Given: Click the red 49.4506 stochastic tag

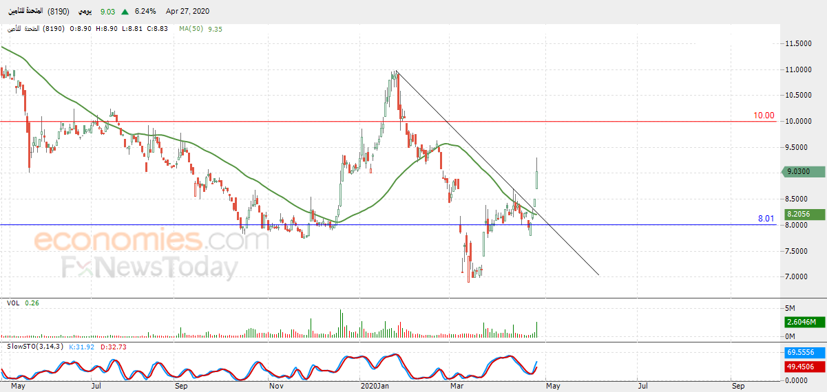Looking at the screenshot, I should 803,367.
